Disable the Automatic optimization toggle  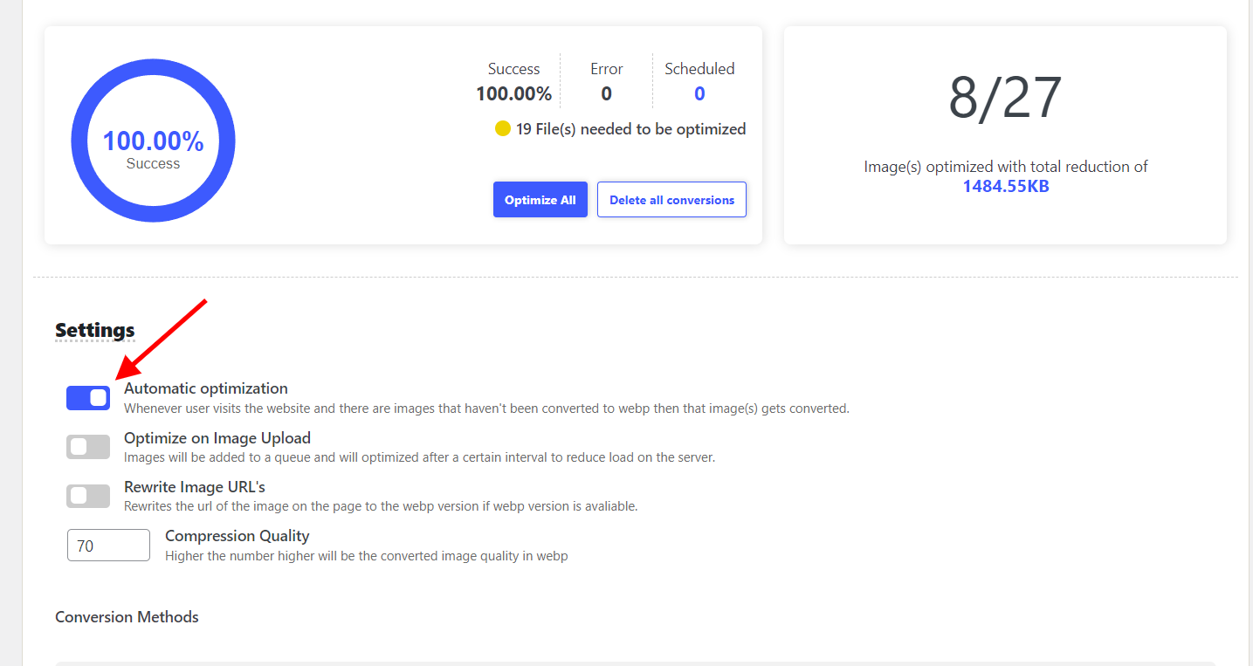coord(88,398)
